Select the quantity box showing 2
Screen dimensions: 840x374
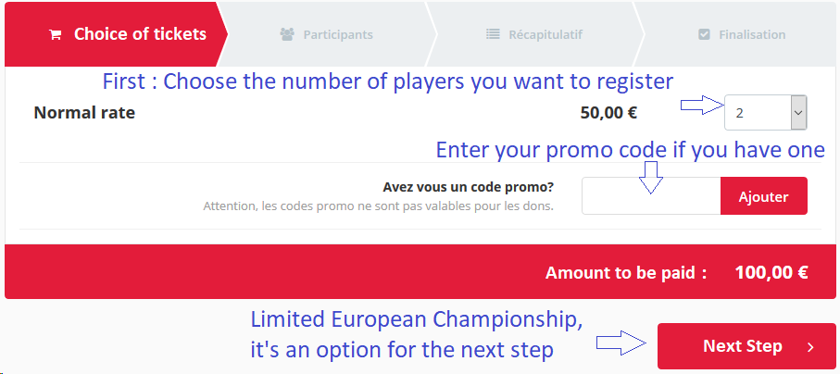766,113
